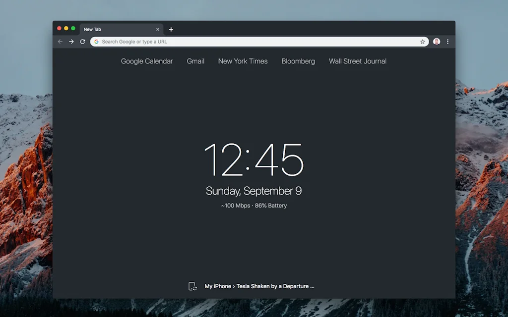Open a new tab with the plus button

click(171, 29)
